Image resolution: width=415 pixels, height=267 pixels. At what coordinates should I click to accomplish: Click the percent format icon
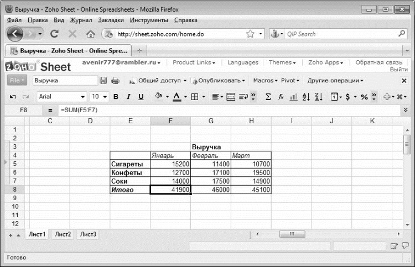364,97
